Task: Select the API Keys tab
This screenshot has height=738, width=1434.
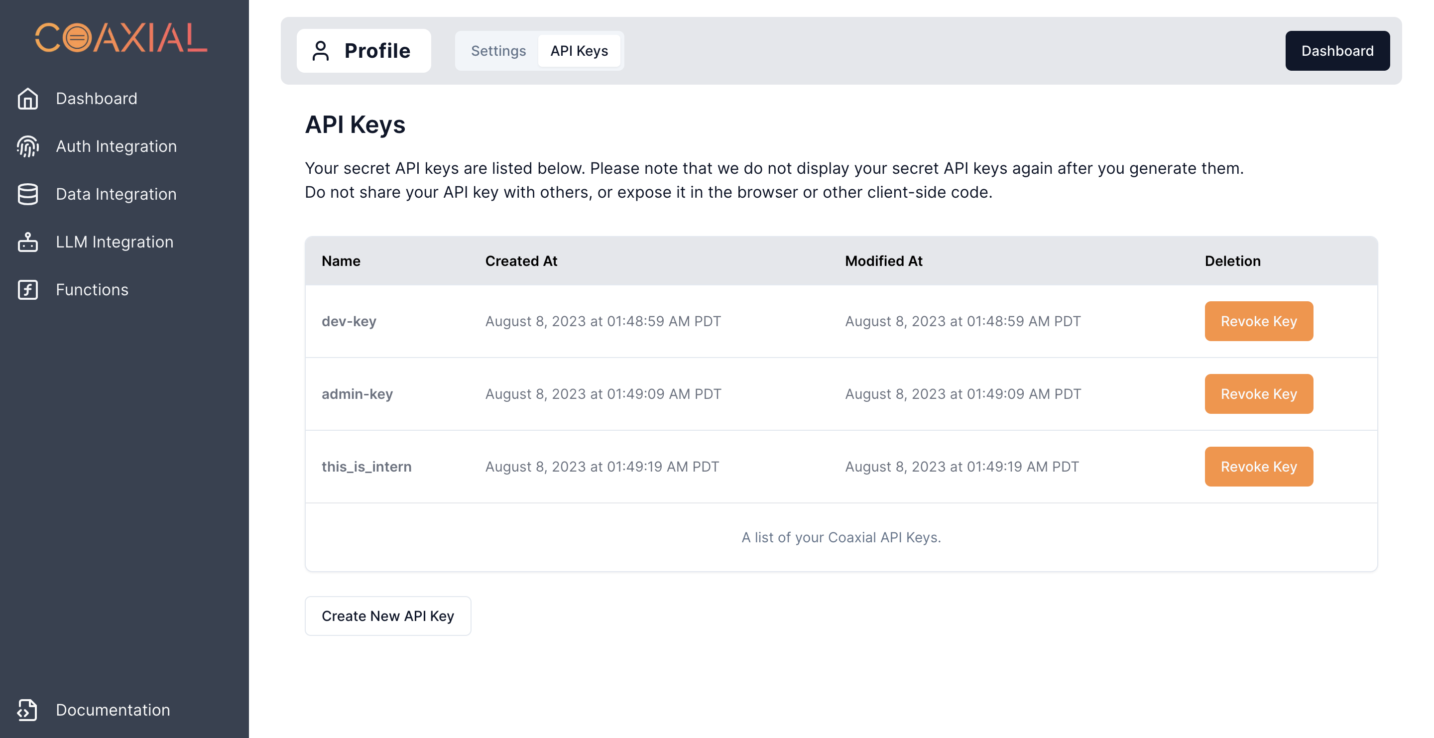Action: [580, 51]
